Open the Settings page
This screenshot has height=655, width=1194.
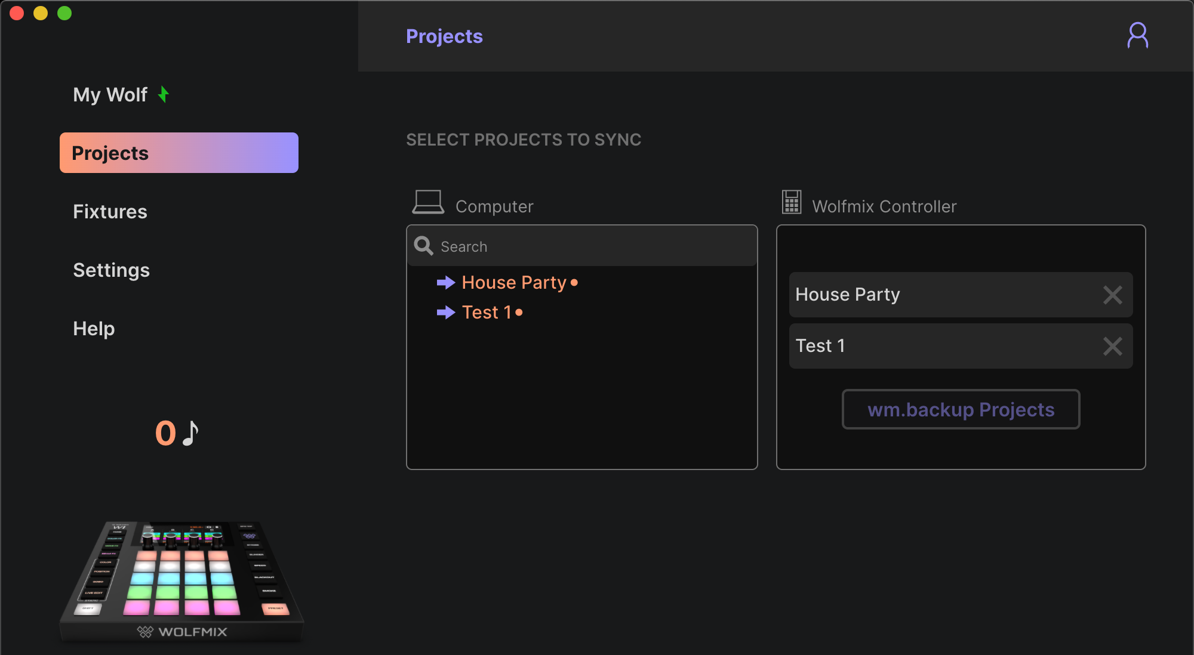tap(111, 270)
